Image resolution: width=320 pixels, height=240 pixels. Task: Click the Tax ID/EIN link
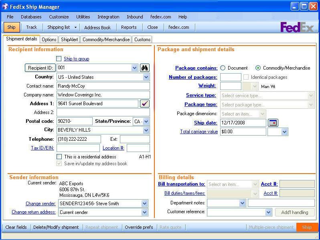coord(42,148)
